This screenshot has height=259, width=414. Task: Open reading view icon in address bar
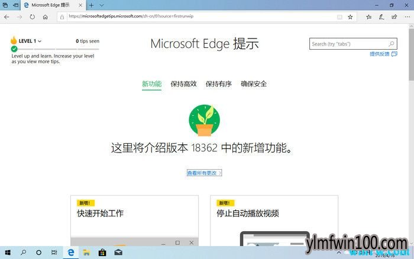[339, 17]
